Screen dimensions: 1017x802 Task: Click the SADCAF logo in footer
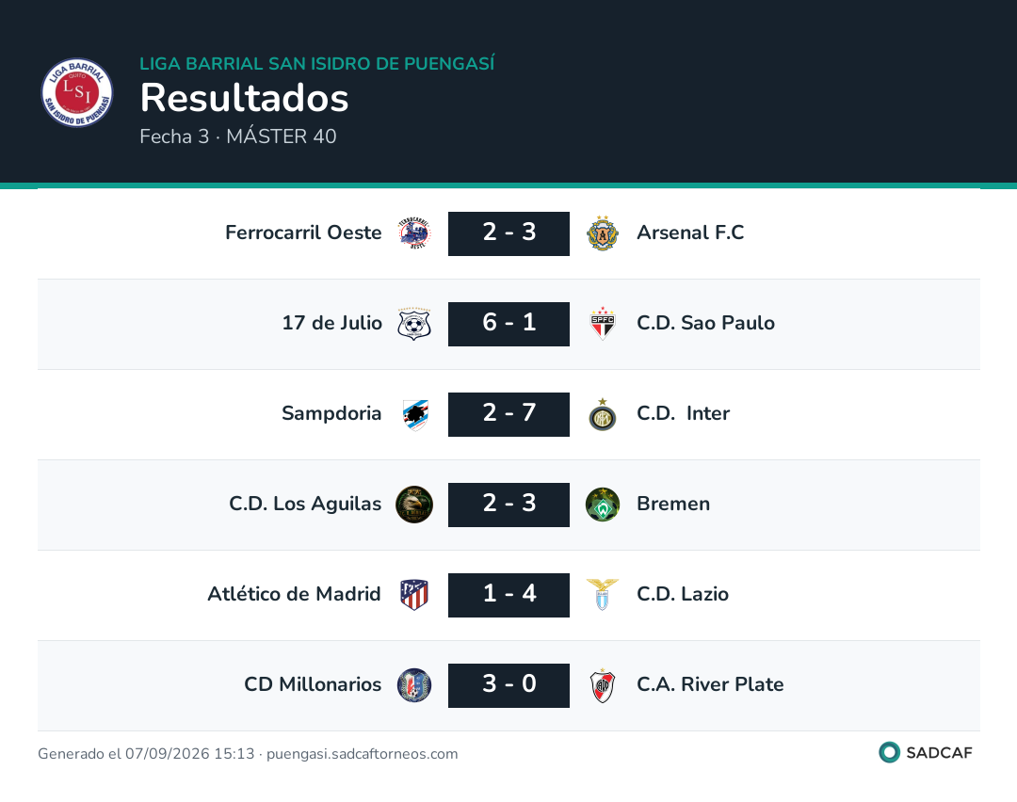tap(926, 752)
